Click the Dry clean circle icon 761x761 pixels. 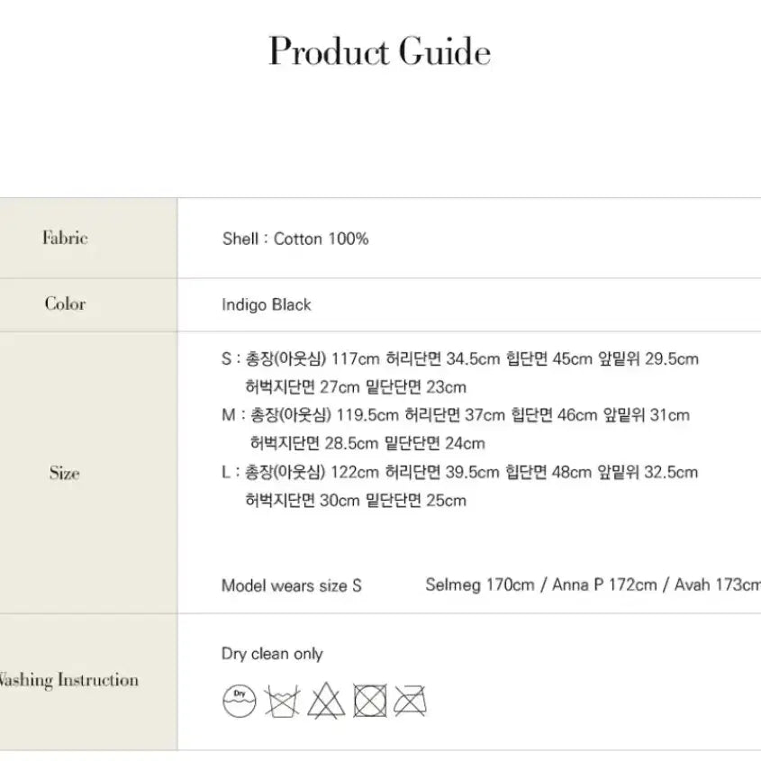point(239,700)
